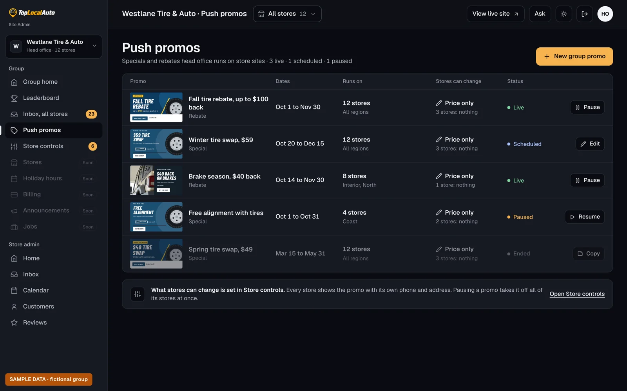Click the Paused status label
The width and height of the screenshot is (627, 391).
[523, 217]
